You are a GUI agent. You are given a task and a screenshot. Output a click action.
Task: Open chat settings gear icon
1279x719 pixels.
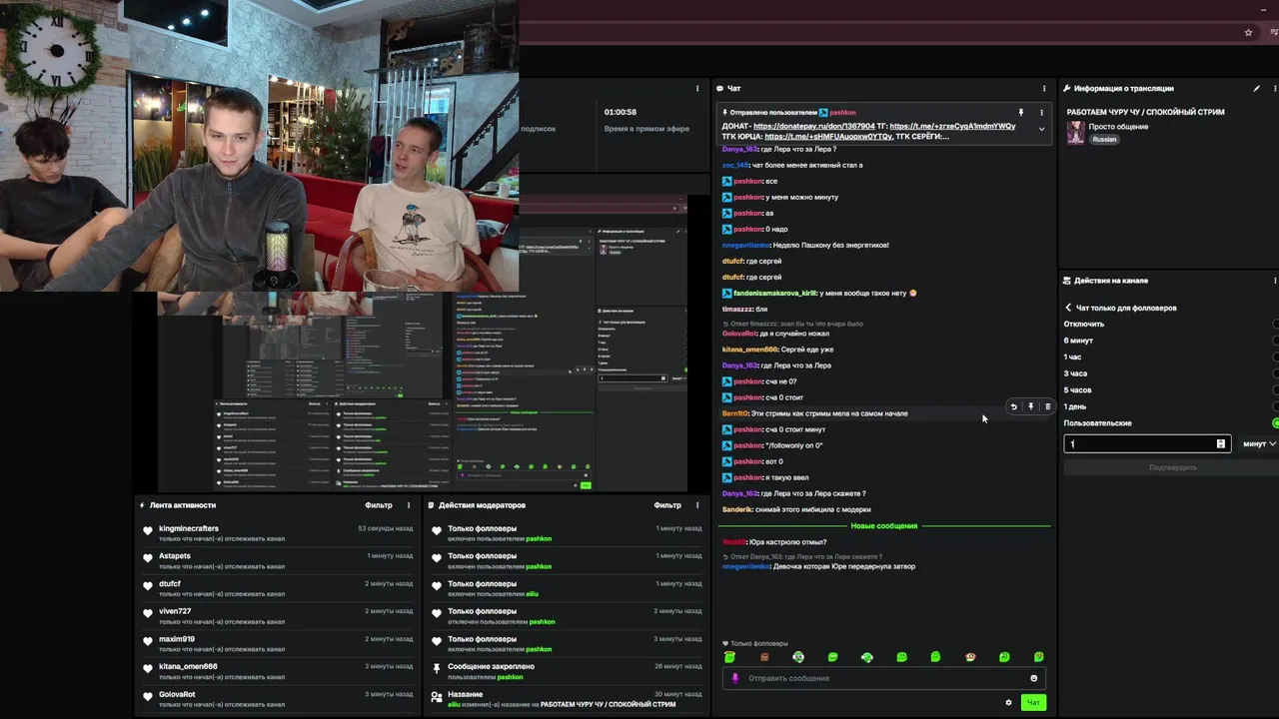click(1008, 702)
